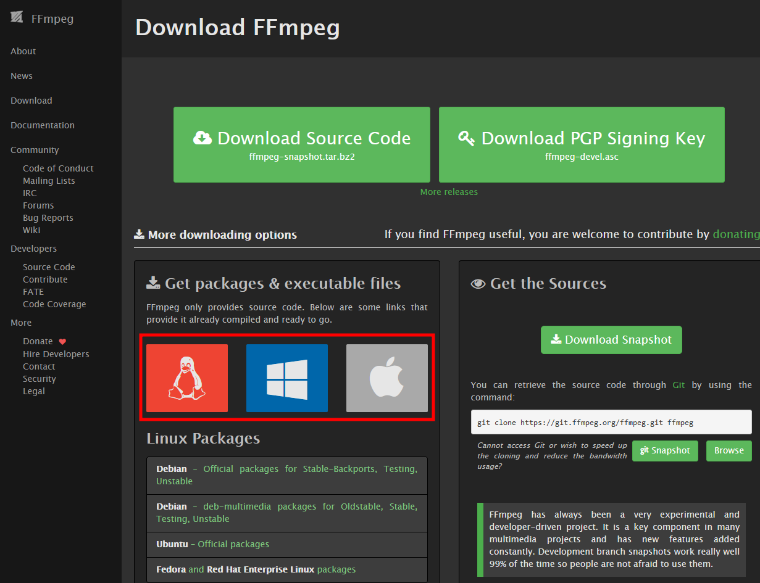Select the Linux penguin icon
The height and width of the screenshot is (583, 760).
point(187,378)
